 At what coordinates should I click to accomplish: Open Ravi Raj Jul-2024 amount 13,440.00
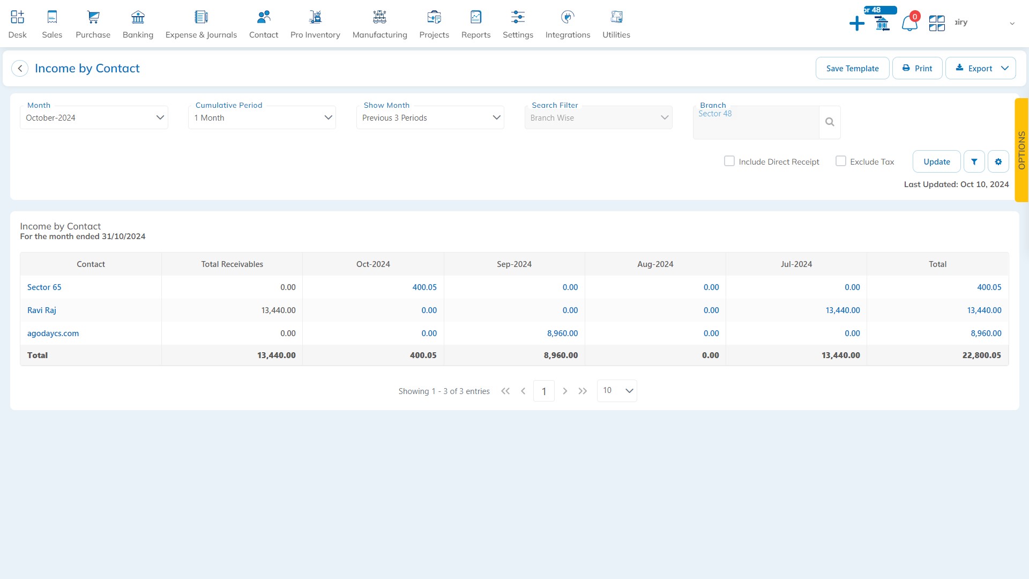(x=842, y=310)
